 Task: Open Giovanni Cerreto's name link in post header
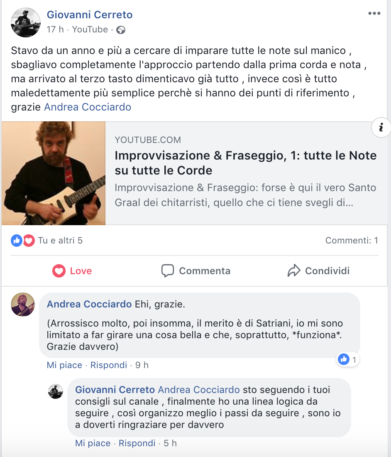90,15
